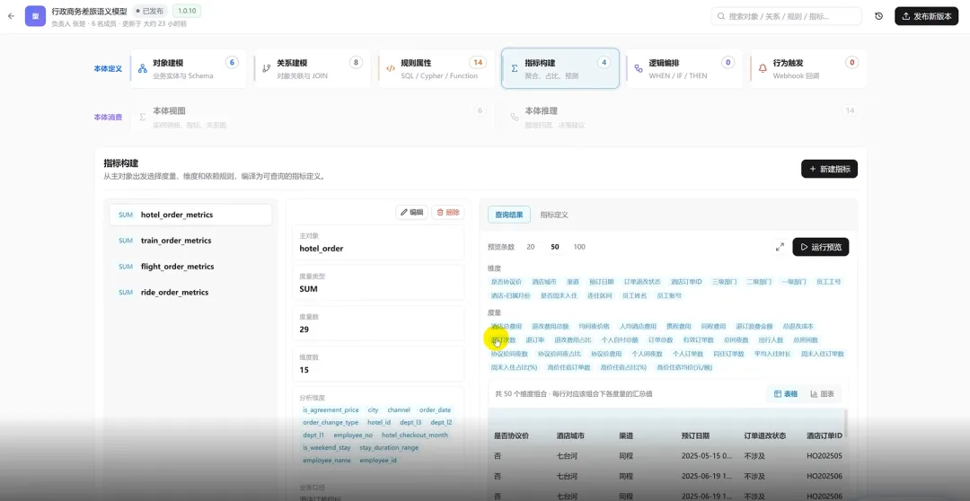Toggle the 员工姓名 dimension chip
The image size is (970, 501).
pyautogui.click(x=634, y=295)
